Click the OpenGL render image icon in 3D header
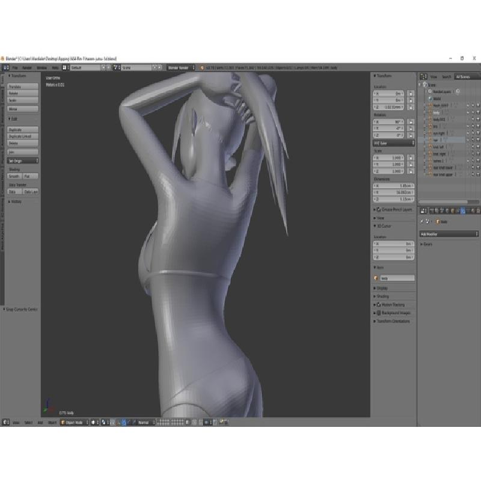This screenshot has width=481, height=481. (221, 423)
